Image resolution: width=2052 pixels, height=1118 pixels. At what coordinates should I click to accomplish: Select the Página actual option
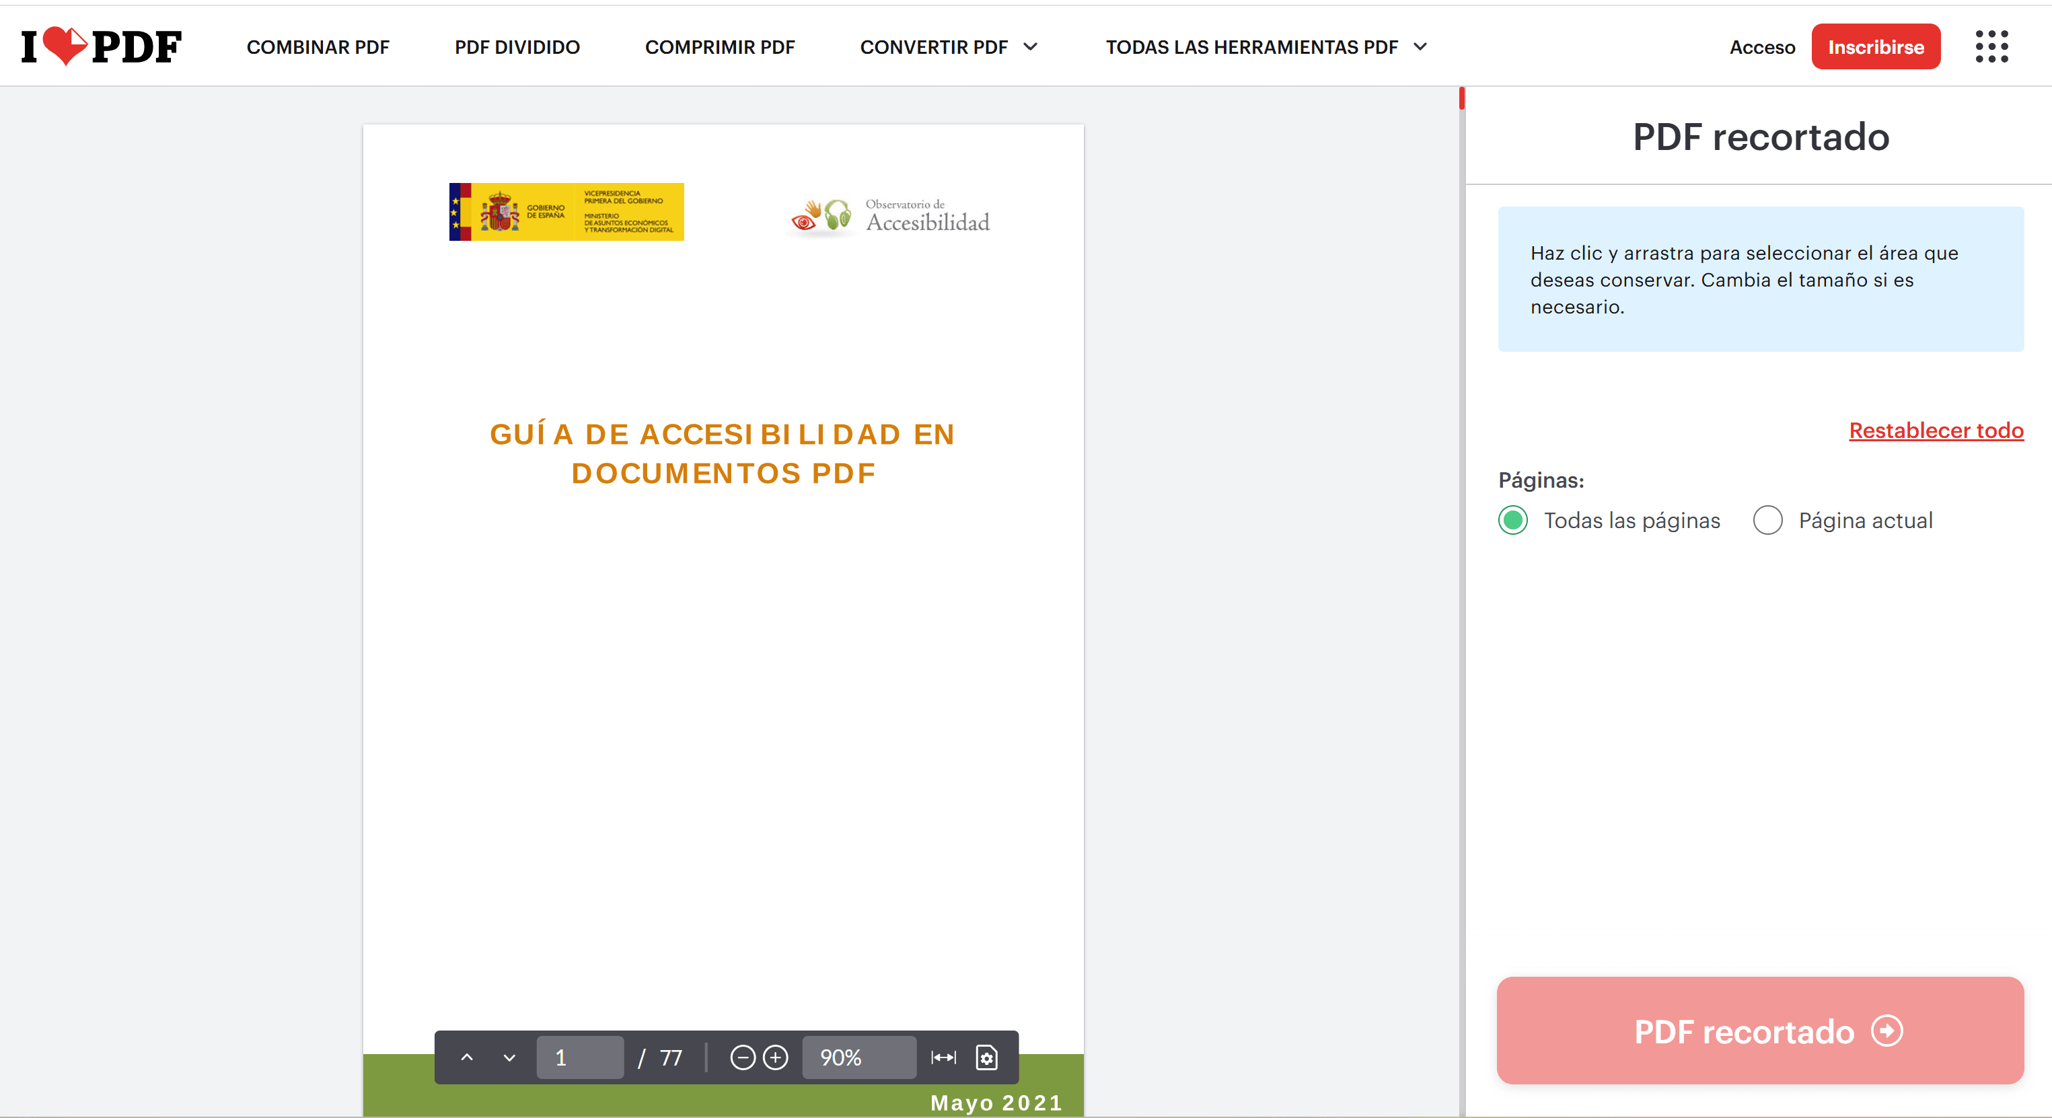(1767, 520)
